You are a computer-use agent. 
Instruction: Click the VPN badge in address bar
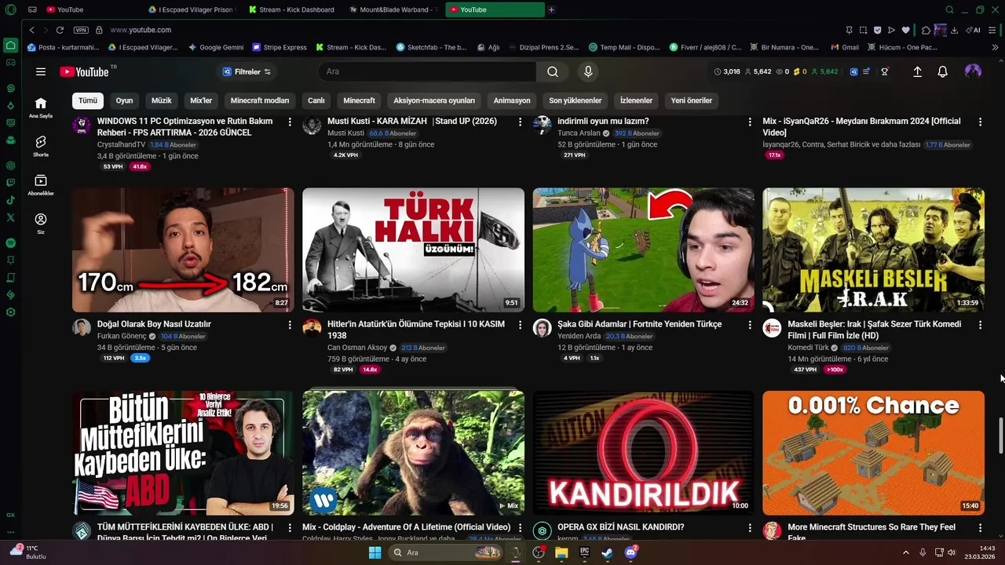[x=81, y=30]
